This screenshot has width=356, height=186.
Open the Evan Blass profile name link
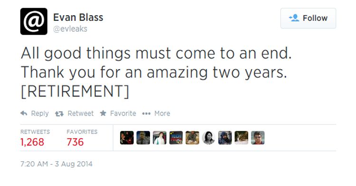coord(78,18)
